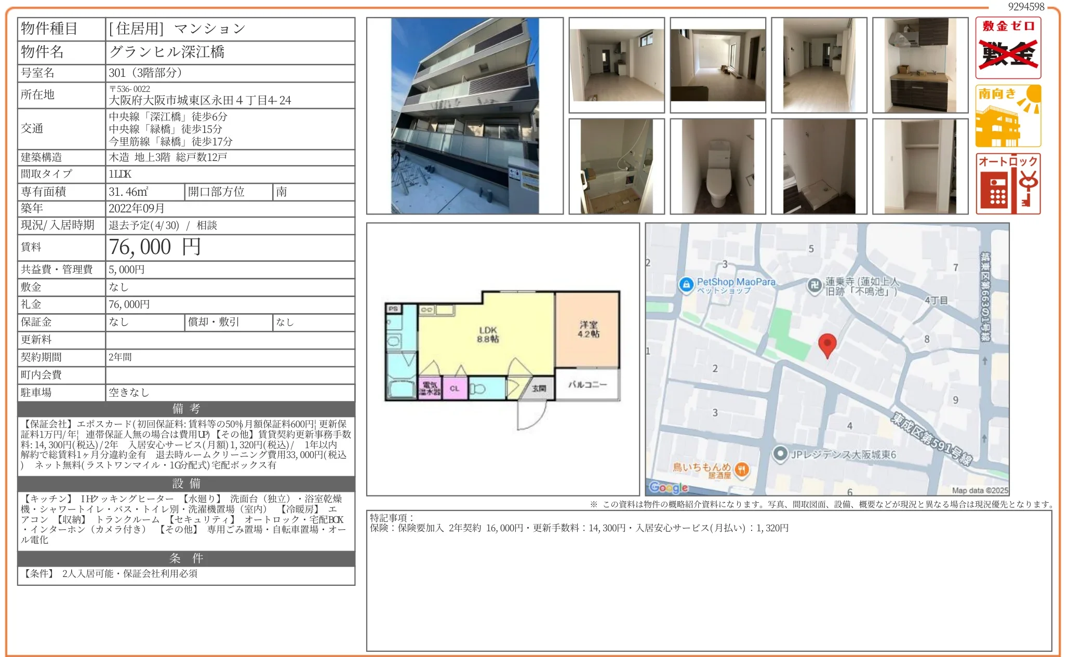Click the 設備 section header
The image size is (1068, 657).
pyautogui.click(x=186, y=484)
